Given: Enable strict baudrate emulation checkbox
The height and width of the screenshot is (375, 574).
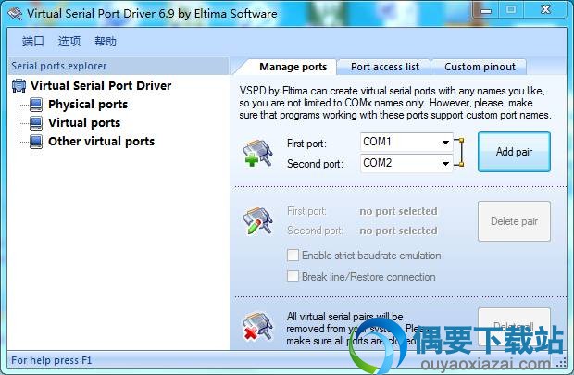Looking at the screenshot, I should pos(293,256).
